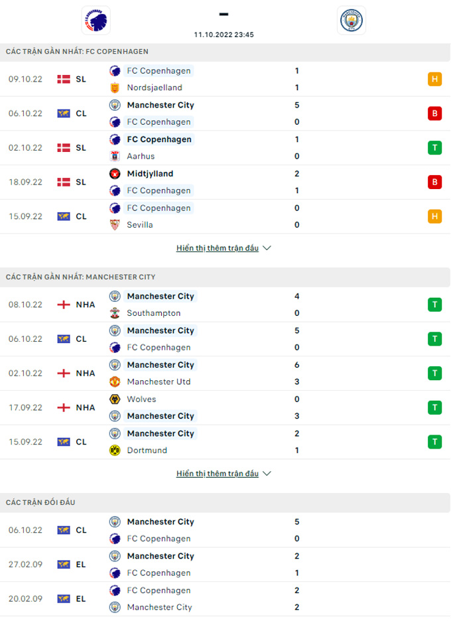The height and width of the screenshot is (631, 451).
Task: Click the Midtjylland team logo
Action: [115, 174]
